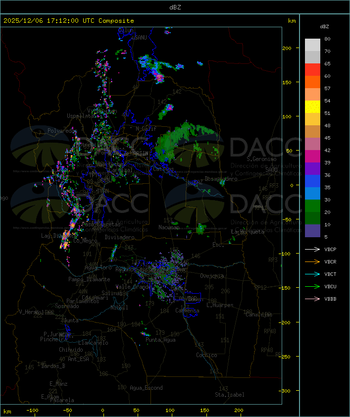Click the Sta.Isabel map label
The height and width of the screenshot is (417, 350).
pos(230,395)
